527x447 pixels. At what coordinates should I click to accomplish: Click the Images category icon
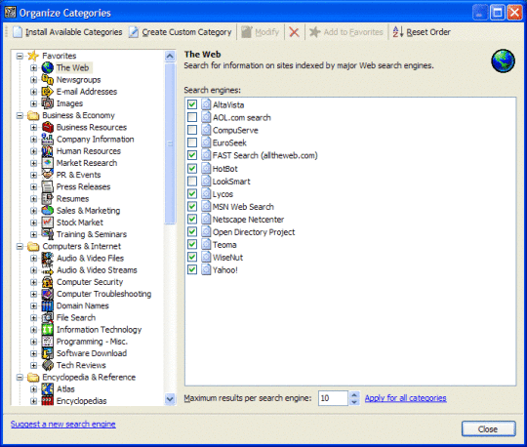tap(48, 103)
